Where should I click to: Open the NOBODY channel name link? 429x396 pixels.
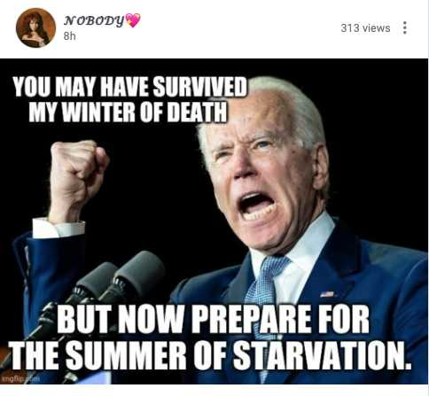[x=94, y=21]
